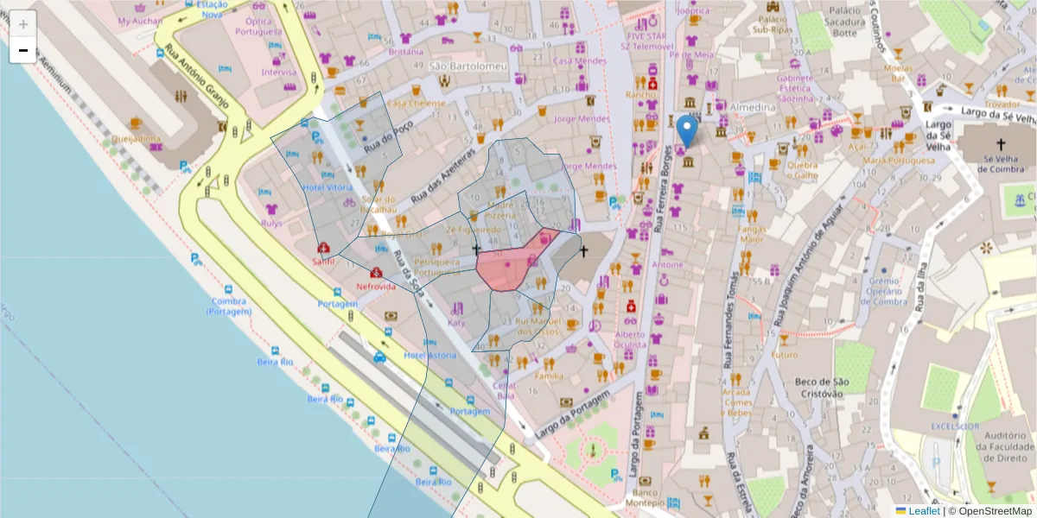This screenshot has width=1037, height=518.
Task: Select the pharmacy cross icon at Nefrovida
Action: (x=377, y=273)
